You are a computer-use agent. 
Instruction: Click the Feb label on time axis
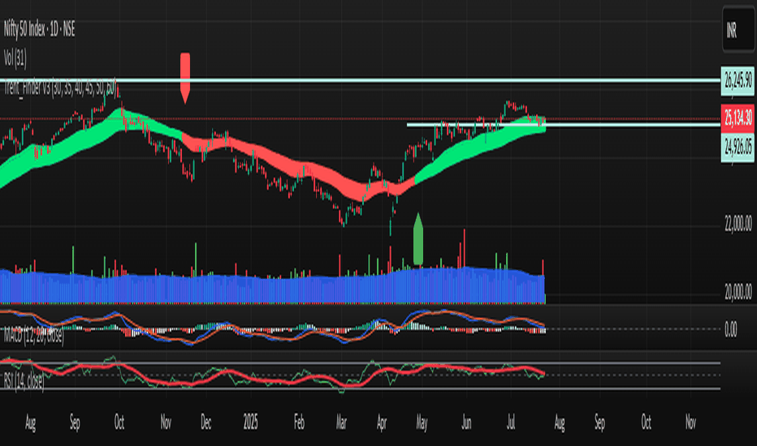click(x=299, y=422)
